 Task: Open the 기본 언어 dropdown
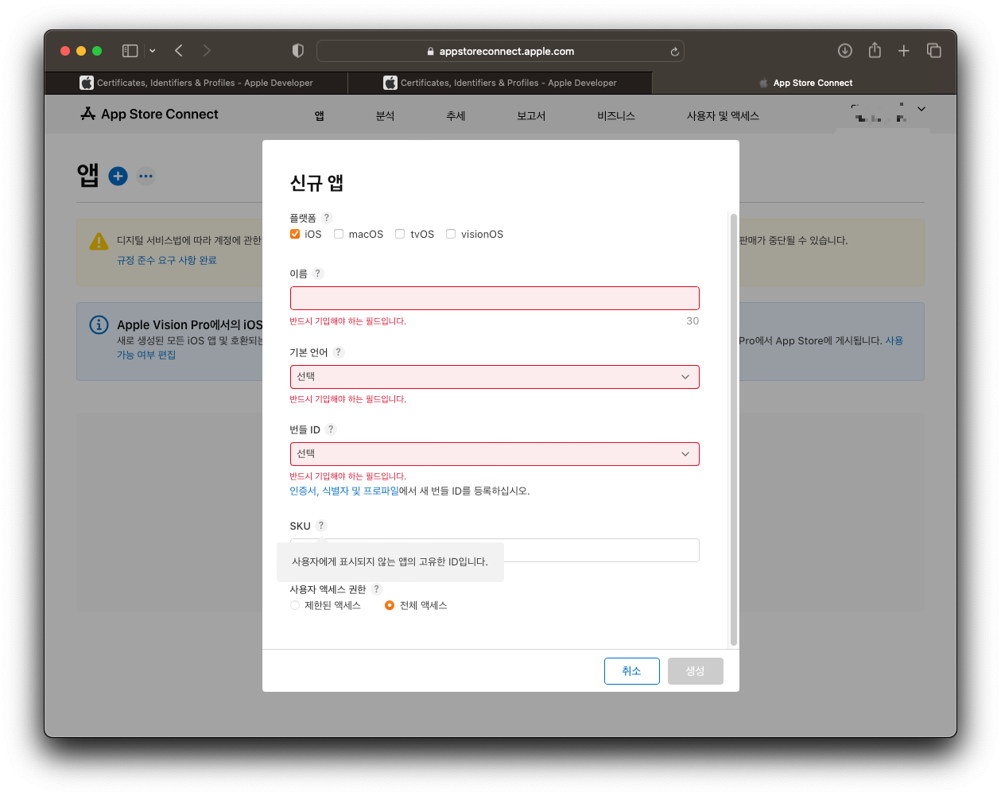[x=495, y=377]
